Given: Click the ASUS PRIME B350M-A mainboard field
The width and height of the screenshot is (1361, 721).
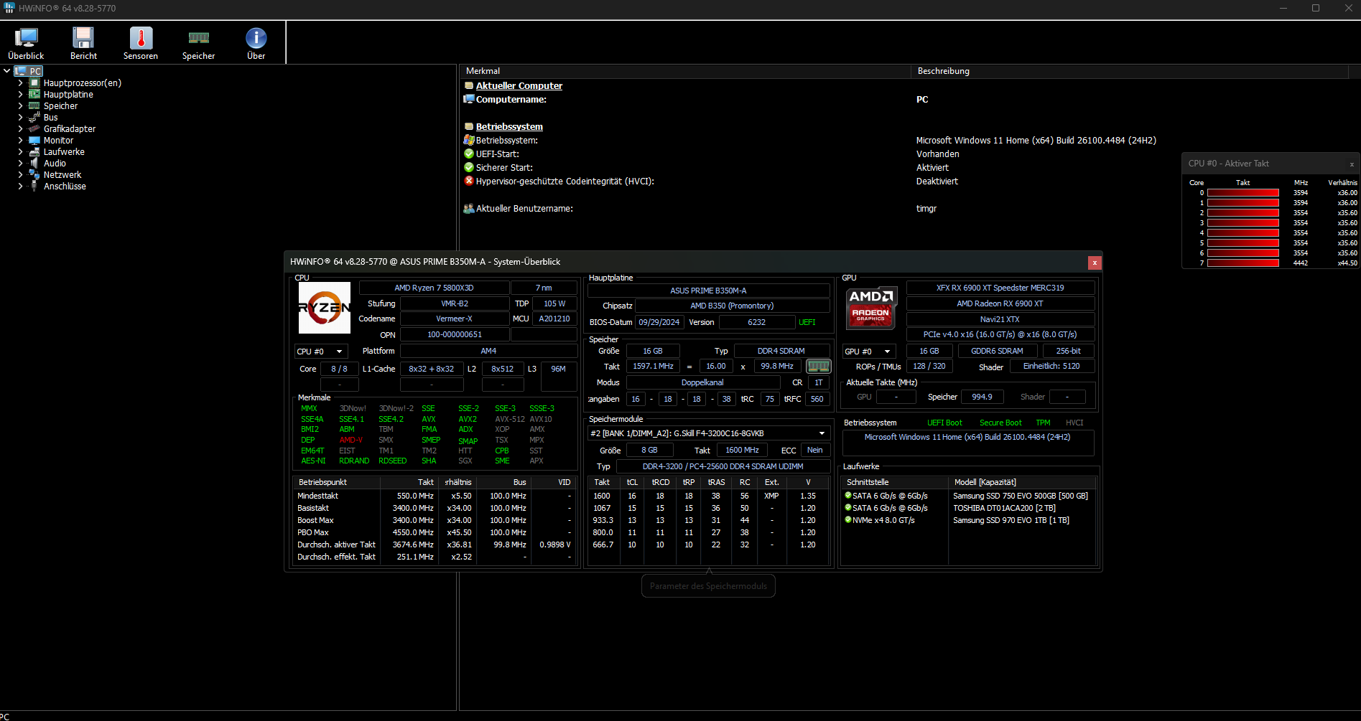Looking at the screenshot, I should coord(708,291).
